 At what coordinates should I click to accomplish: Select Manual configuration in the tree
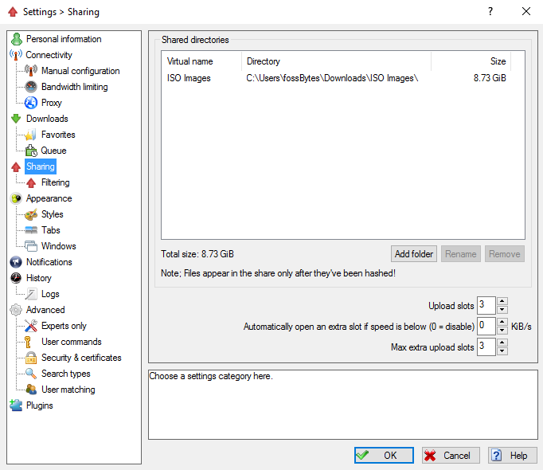click(x=80, y=71)
